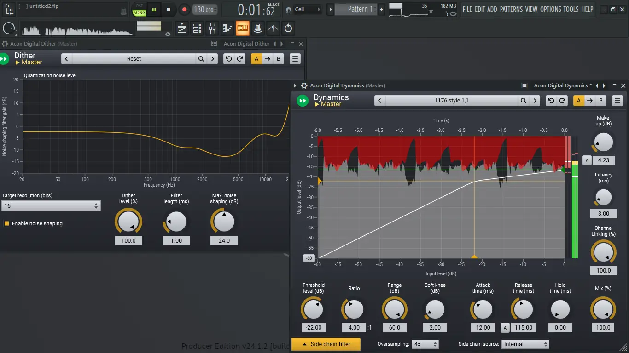Open the Side chain source dropdown

point(525,344)
